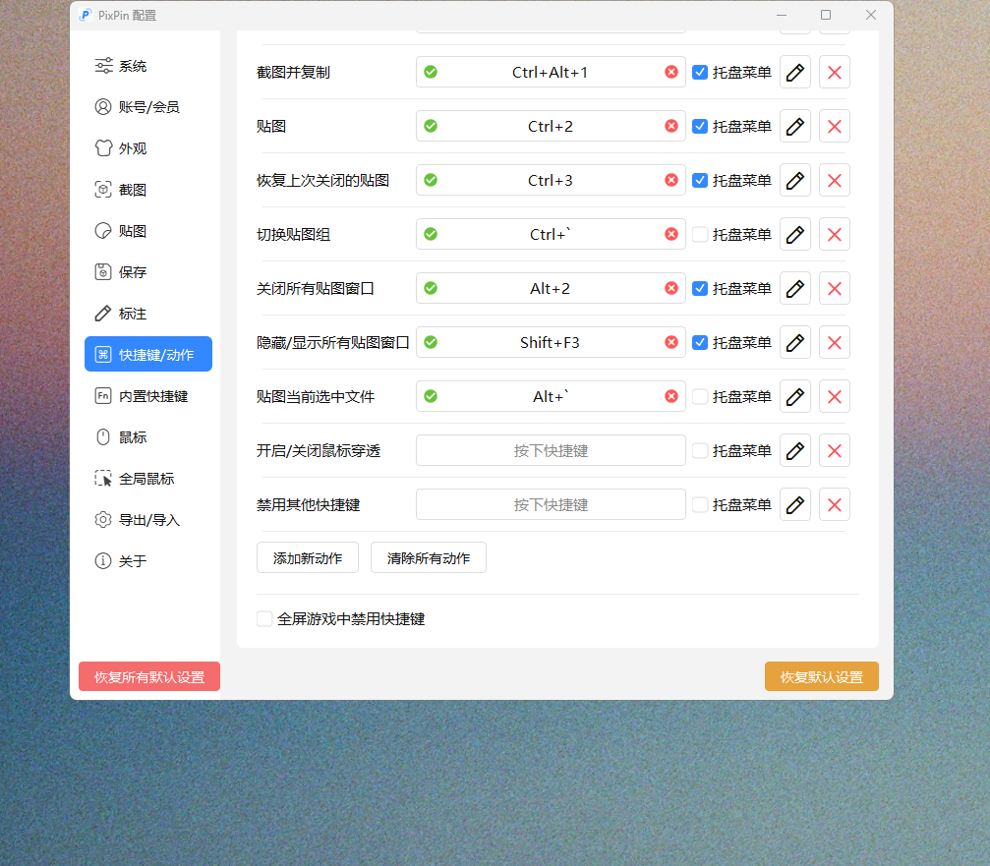Image resolution: width=990 pixels, height=866 pixels.
Task: Edit the 贴图当前选中文件 shortcut with the pencil icon
Action: click(794, 396)
